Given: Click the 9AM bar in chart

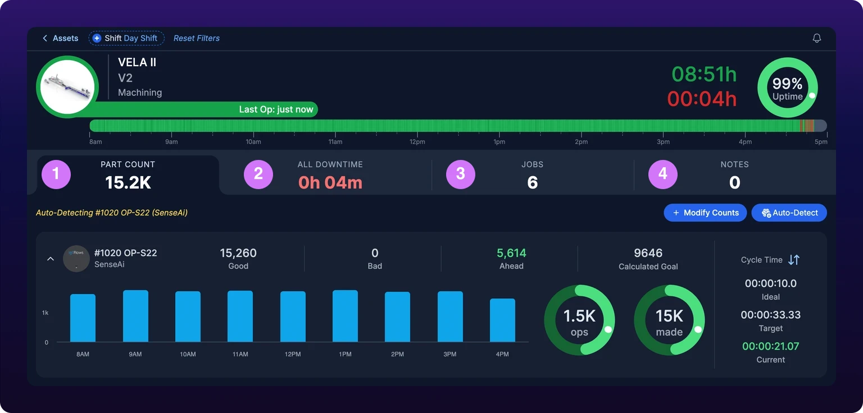Looking at the screenshot, I should (x=135, y=316).
